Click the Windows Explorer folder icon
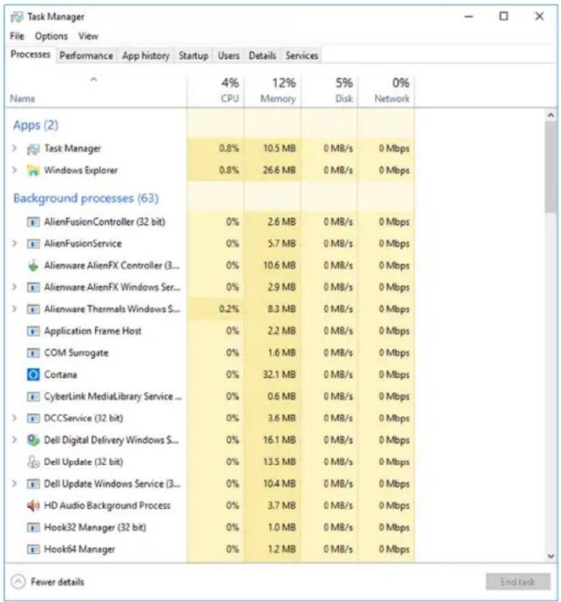561x602 pixels. click(x=33, y=171)
